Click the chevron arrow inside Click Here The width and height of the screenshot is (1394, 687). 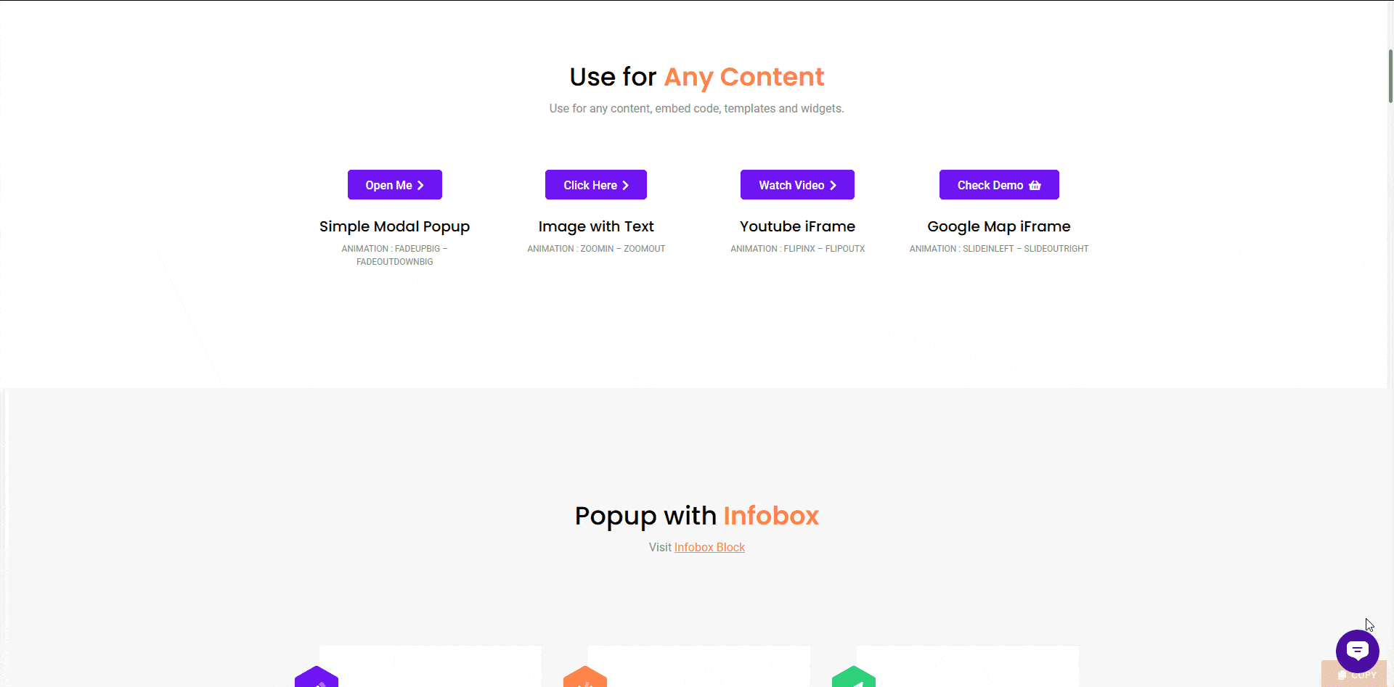(x=626, y=185)
